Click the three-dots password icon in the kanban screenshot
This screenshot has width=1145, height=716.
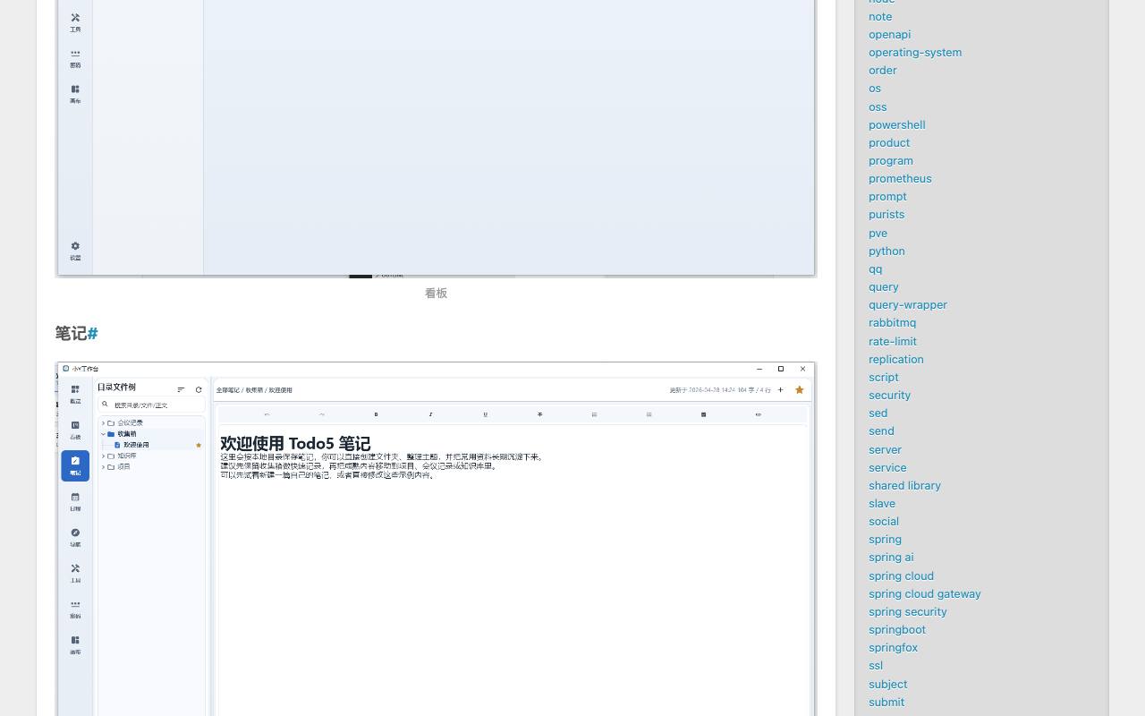[75, 54]
